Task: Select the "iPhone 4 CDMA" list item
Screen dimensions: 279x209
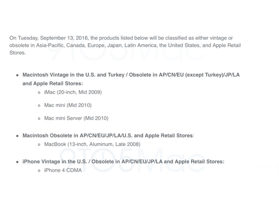Action: pos(63,170)
